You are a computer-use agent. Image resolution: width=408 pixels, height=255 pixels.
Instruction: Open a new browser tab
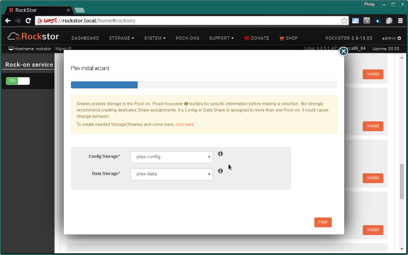tap(80, 10)
